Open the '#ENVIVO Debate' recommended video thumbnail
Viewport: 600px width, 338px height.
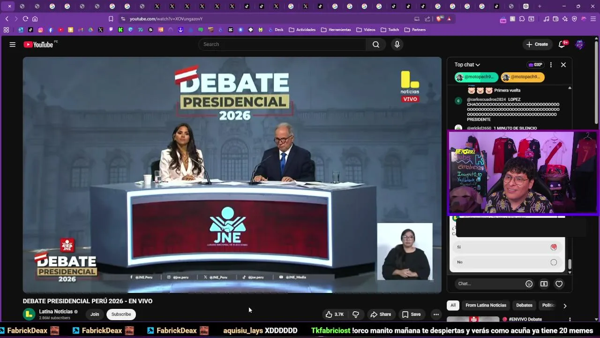click(x=473, y=320)
